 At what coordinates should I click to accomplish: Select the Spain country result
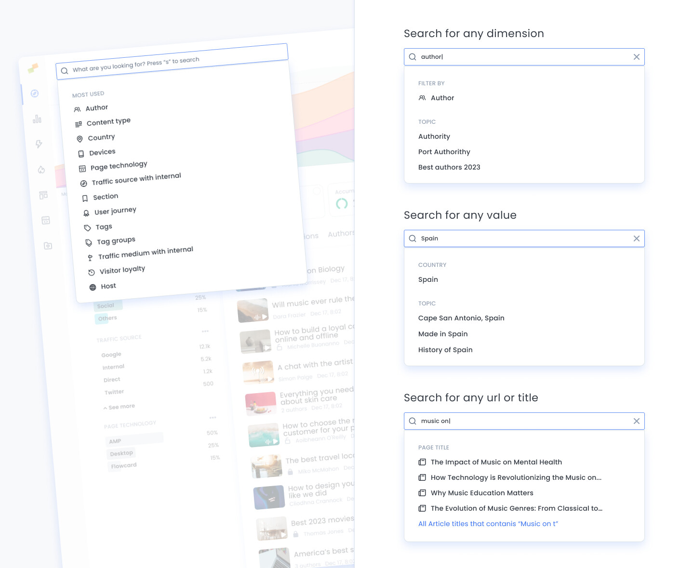tap(428, 279)
